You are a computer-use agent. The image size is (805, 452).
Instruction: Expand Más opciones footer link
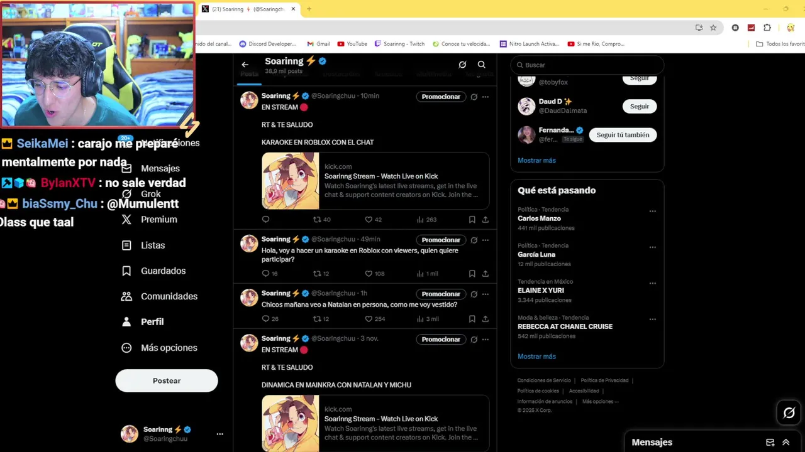(x=600, y=402)
